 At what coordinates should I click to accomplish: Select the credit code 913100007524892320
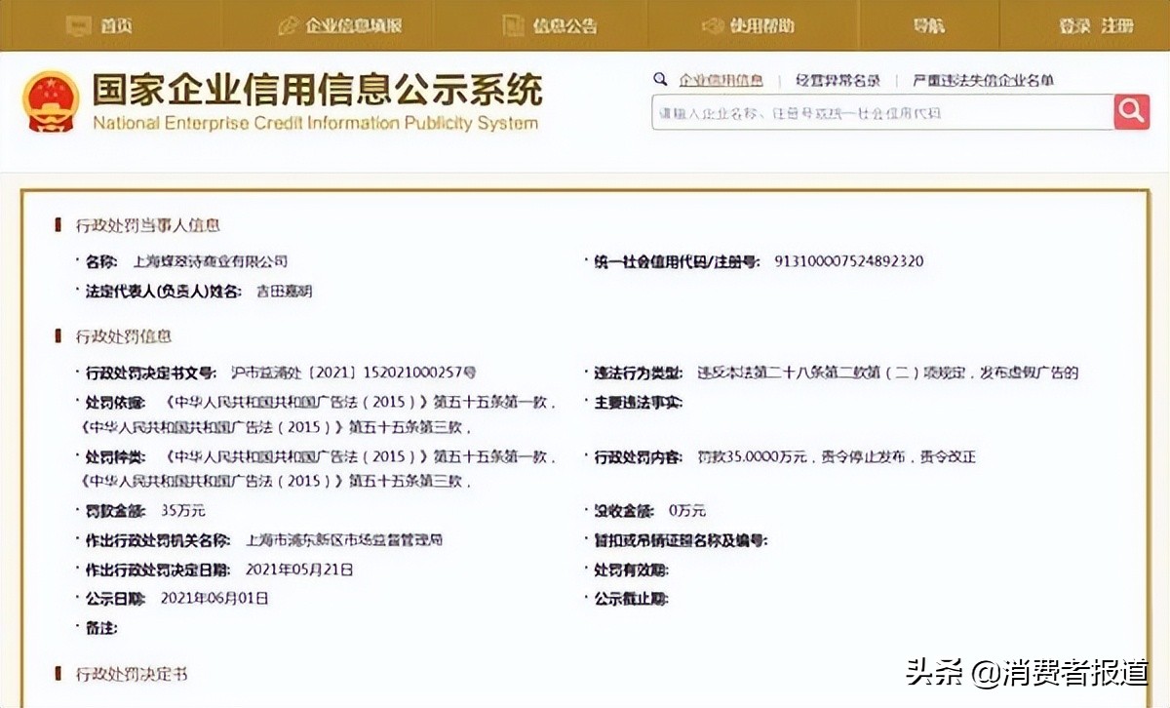click(x=848, y=261)
